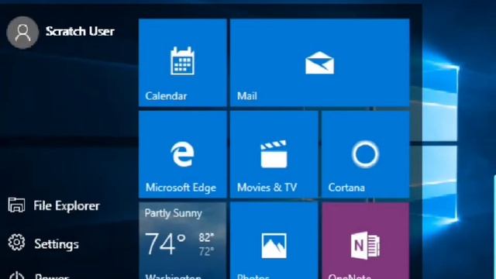Open the Calendar tile
Screen dimensions: 496x279
183,63
